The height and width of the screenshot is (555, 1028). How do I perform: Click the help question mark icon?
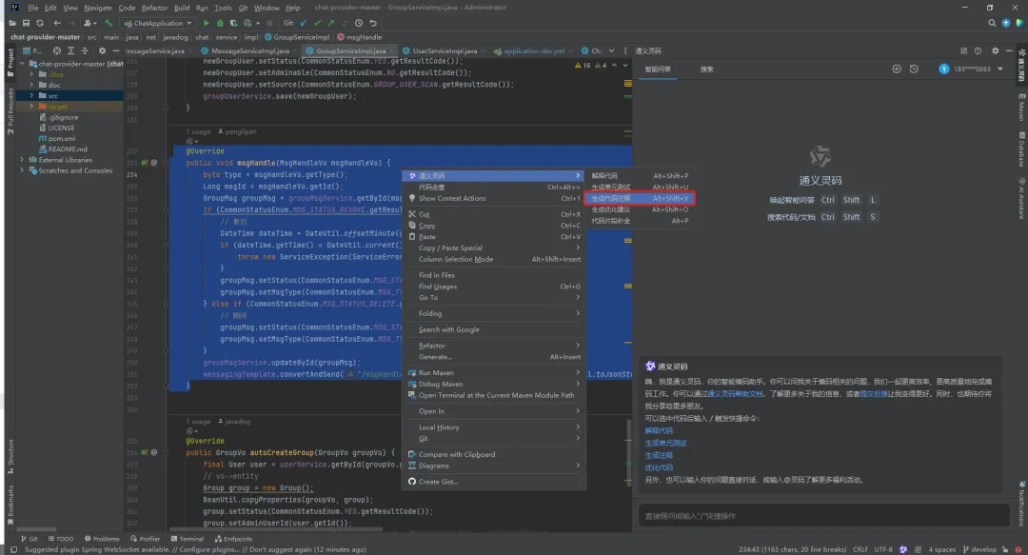pos(979,50)
